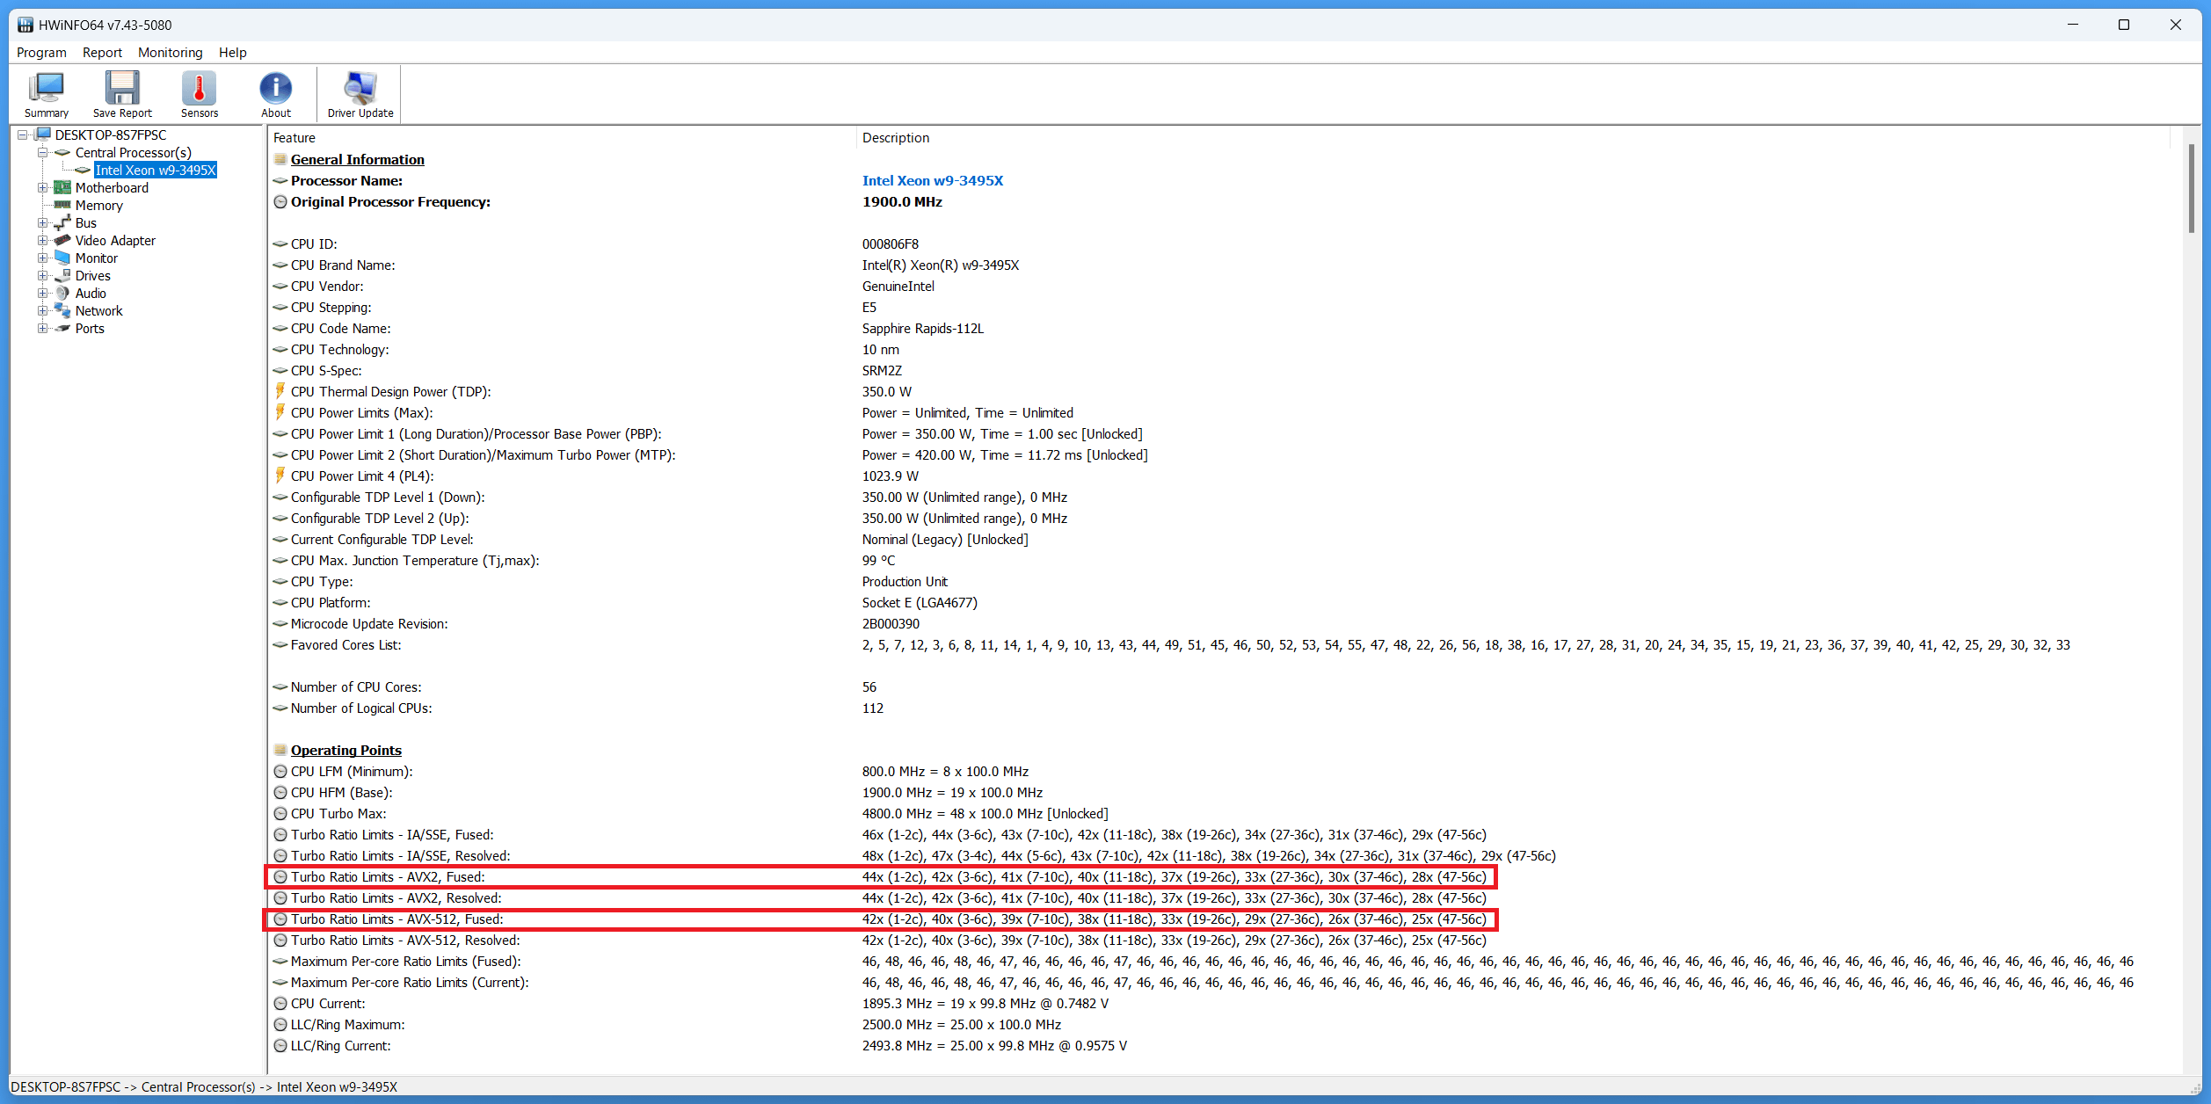Expand the Bus tree node
The height and width of the screenshot is (1104, 2211).
click(x=42, y=222)
